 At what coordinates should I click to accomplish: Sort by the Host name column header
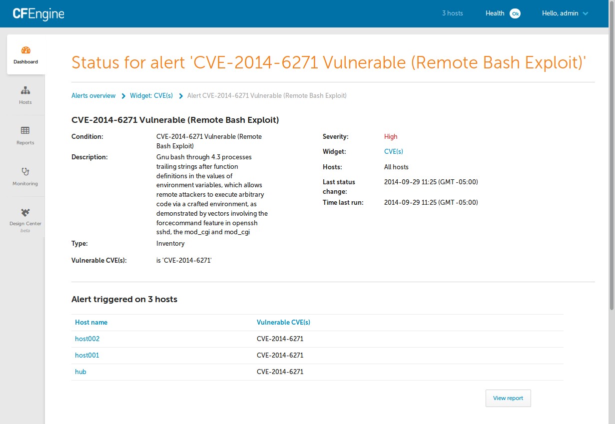point(91,322)
